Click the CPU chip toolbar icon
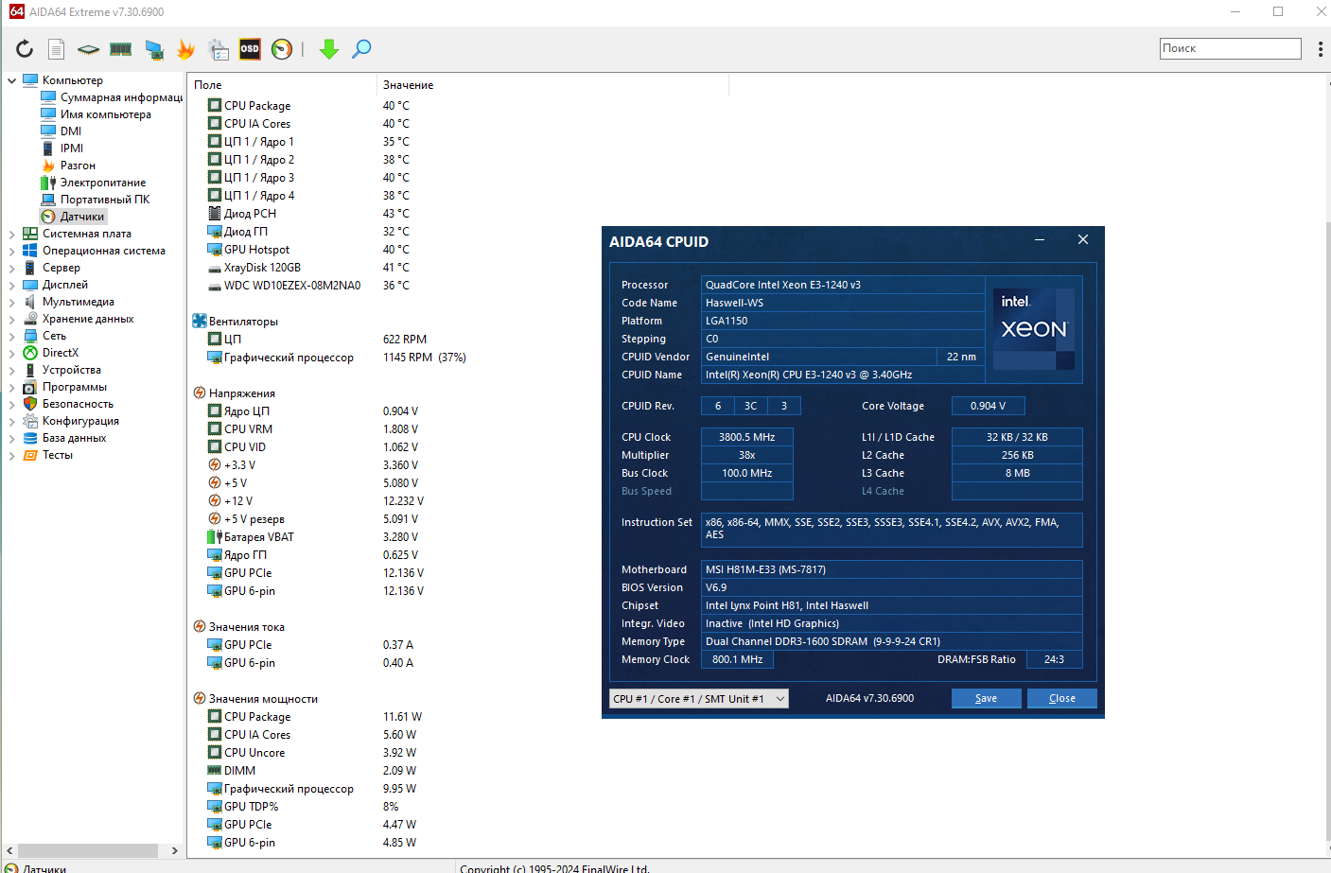The height and width of the screenshot is (873, 1331). (89, 49)
